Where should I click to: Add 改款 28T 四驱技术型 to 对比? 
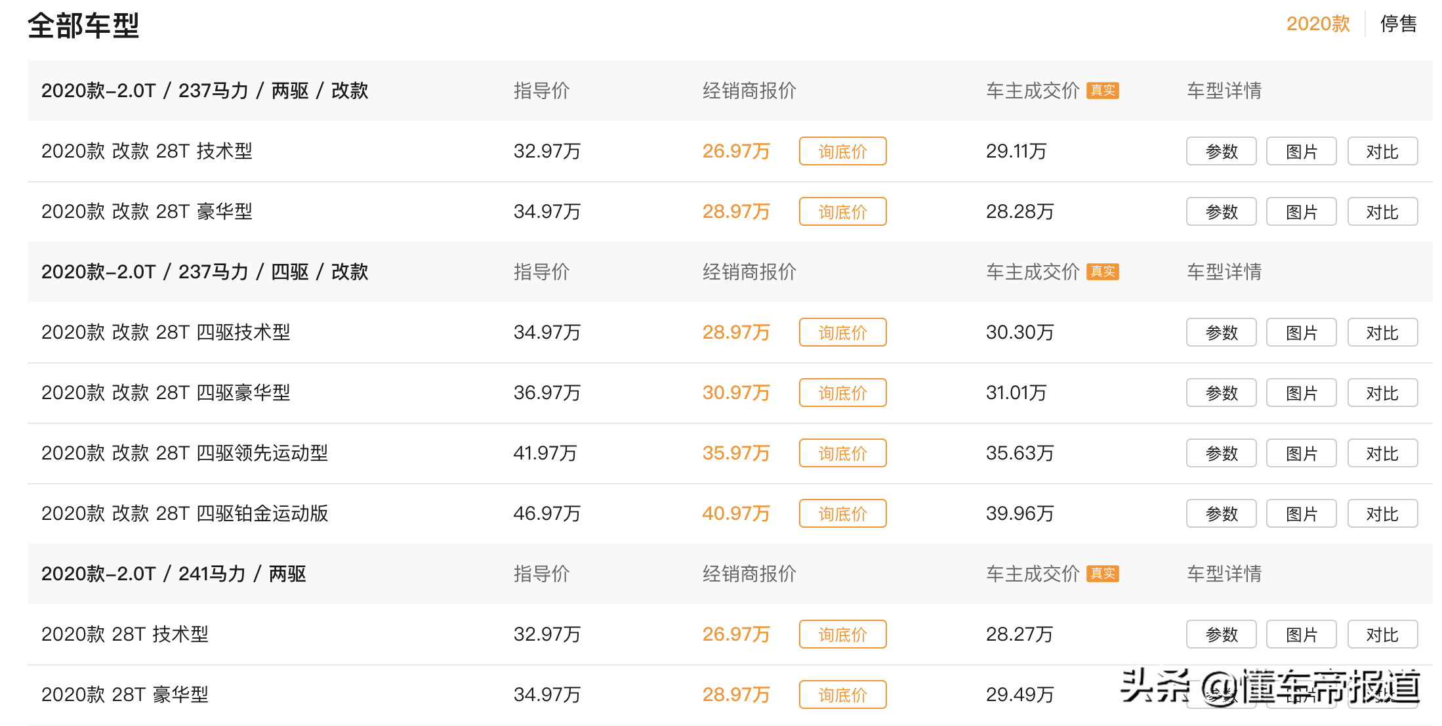[1382, 332]
